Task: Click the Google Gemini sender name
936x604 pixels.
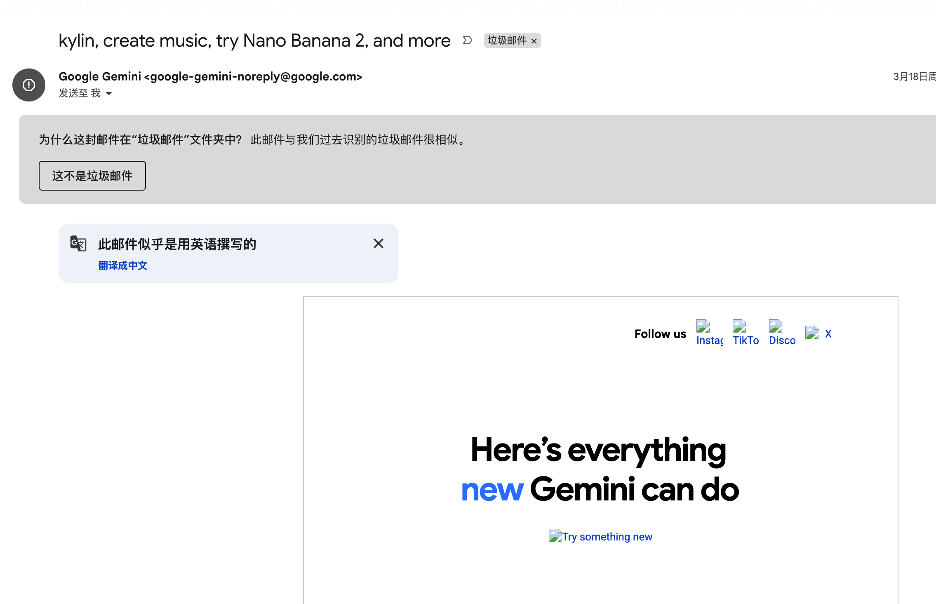Action: click(x=100, y=77)
